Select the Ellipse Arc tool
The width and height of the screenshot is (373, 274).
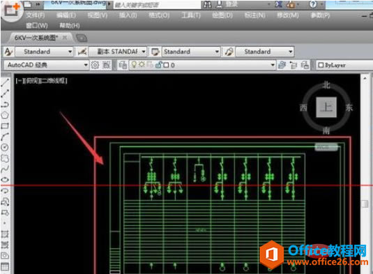point(5,191)
